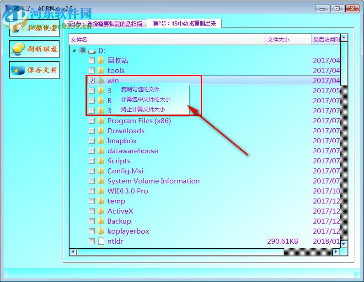The height and width of the screenshot is (282, 364).
Task: Click the horizontal scrollbar left arrow
Action: pos(73,251)
